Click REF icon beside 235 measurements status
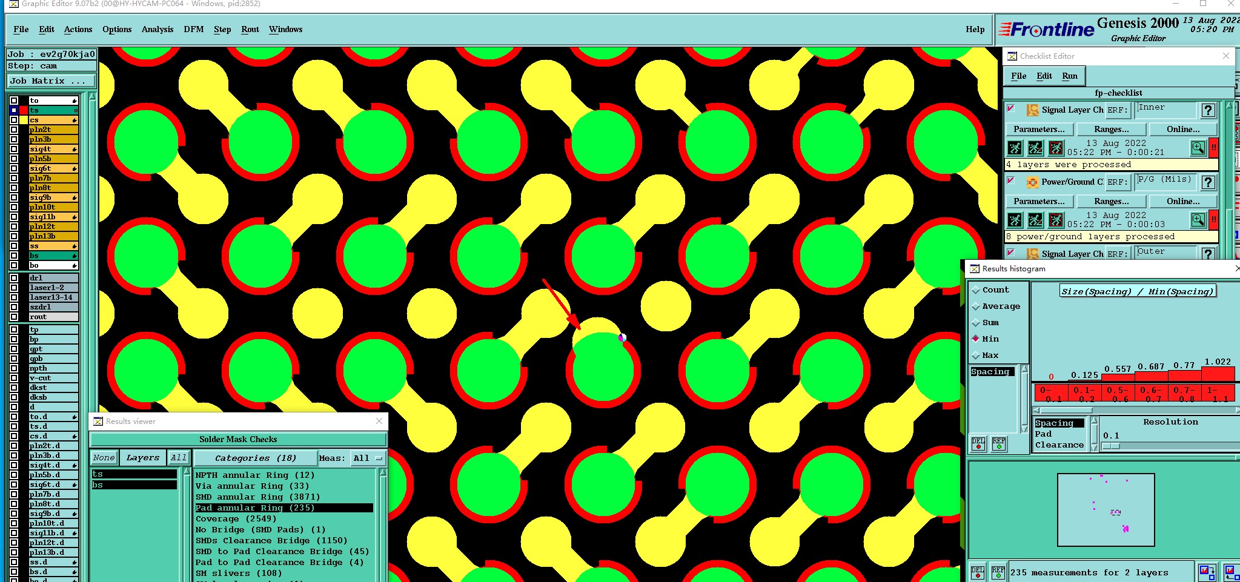The width and height of the screenshot is (1240, 582). coord(998,572)
